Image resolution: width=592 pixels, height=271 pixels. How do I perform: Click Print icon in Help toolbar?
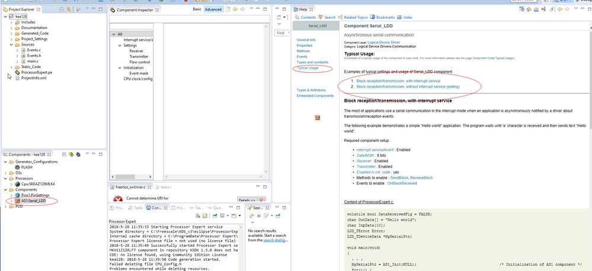coord(536,9)
